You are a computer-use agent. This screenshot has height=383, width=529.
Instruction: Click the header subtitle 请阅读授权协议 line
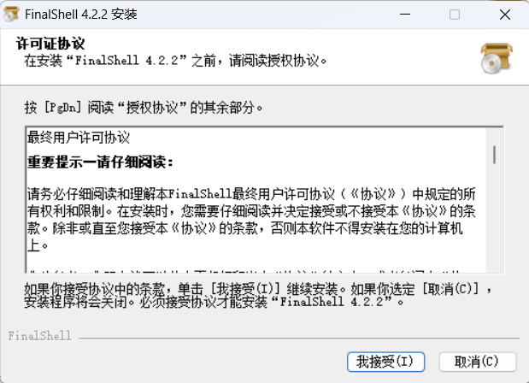[x=175, y=61]
